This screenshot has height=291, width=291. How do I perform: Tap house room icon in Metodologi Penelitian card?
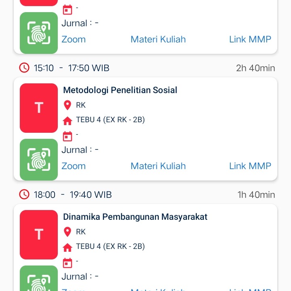tap(67, 121)
